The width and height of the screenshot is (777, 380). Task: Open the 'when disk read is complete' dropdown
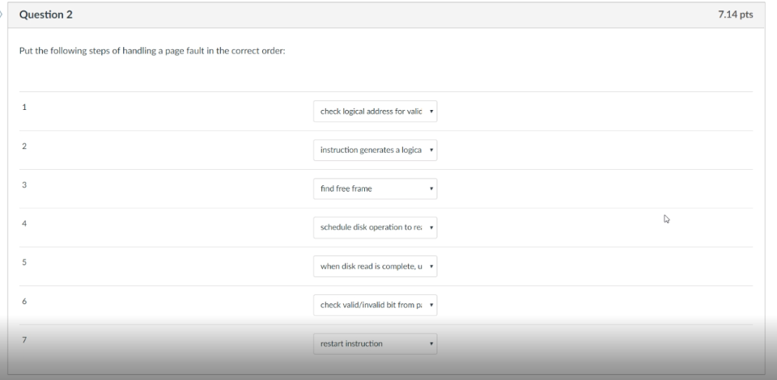point(375,267)
